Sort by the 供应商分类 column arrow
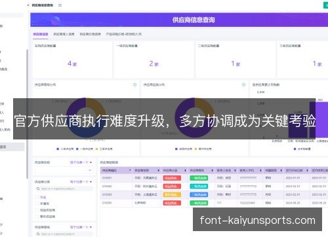The image size is (328, 237). [185, 170]
